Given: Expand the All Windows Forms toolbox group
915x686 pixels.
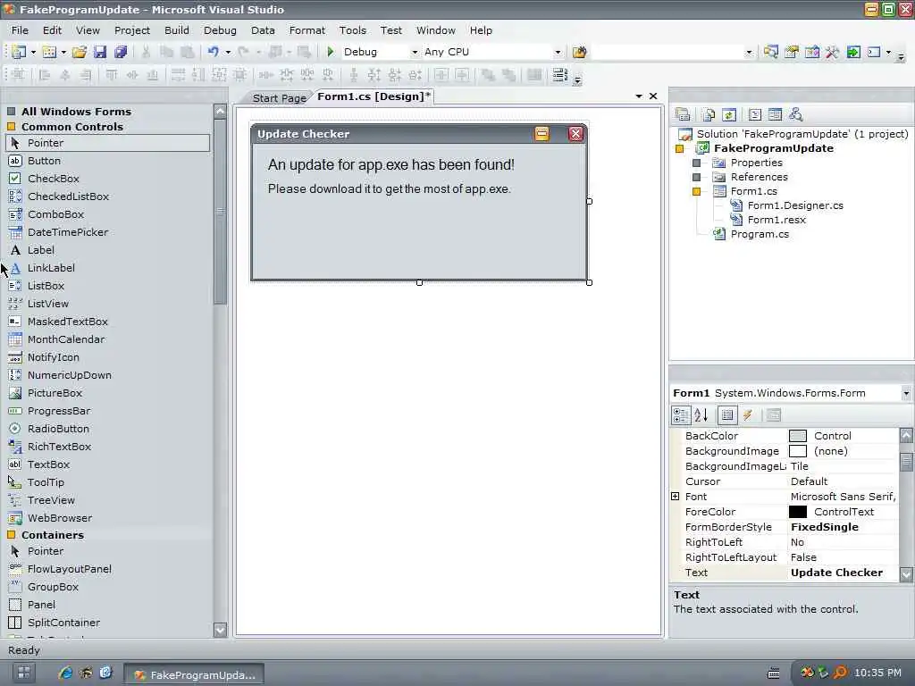Looking at the screenshot, I should [11, 112].
